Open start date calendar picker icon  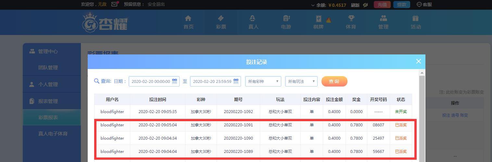pos(175,81)
